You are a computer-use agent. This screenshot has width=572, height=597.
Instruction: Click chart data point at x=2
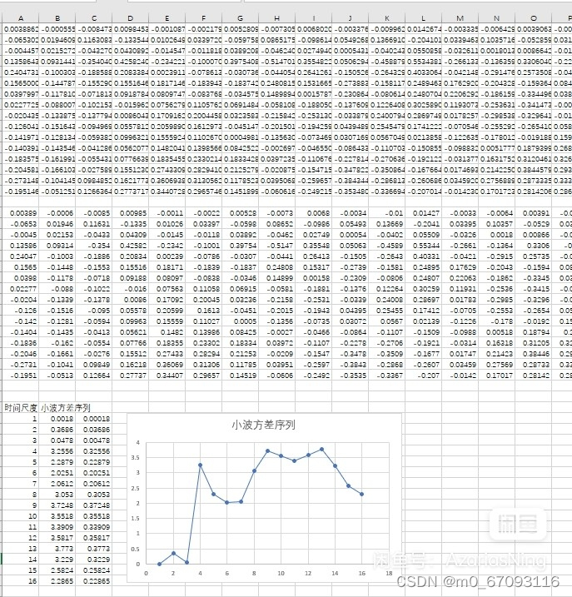click(x=173, y=553)
